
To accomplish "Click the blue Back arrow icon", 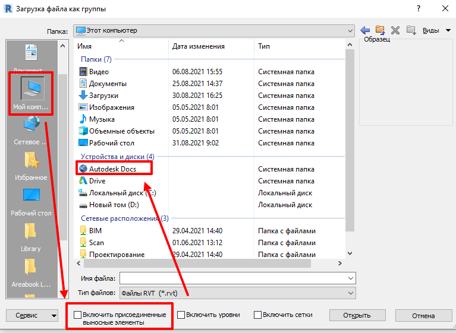I will 365,30.
